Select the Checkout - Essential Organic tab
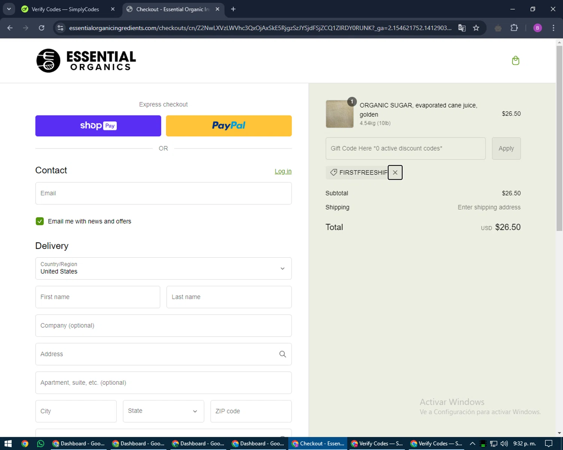This screenshot has width=563, height=450. click(173, 9)
